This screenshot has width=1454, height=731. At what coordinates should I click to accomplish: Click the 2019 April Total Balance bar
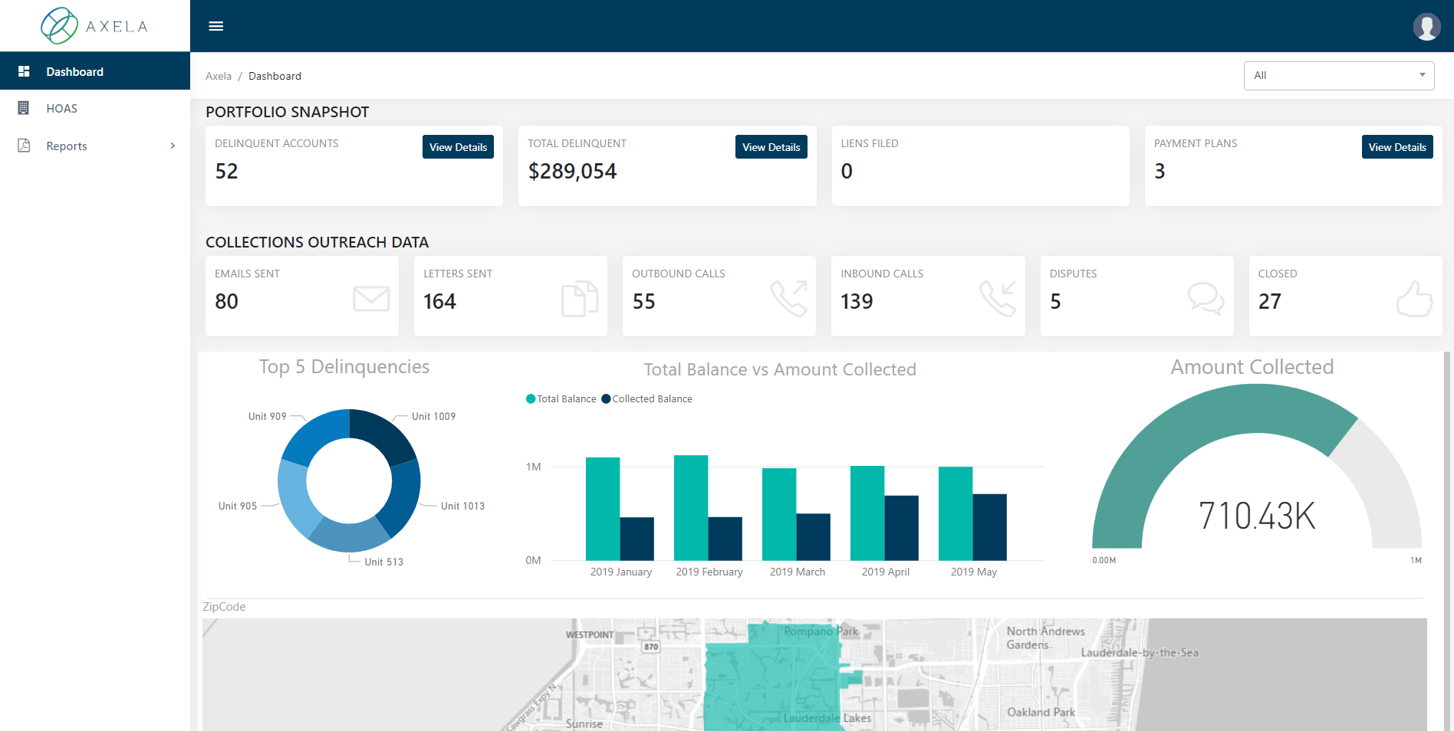pos(867,513)
